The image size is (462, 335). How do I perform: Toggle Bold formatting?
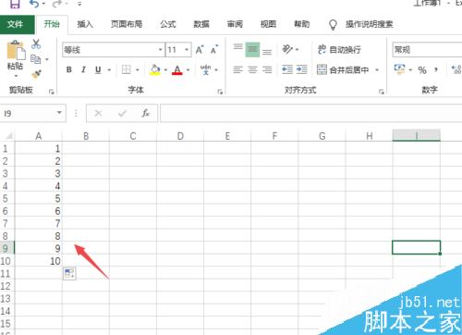(x=69, y=69)
